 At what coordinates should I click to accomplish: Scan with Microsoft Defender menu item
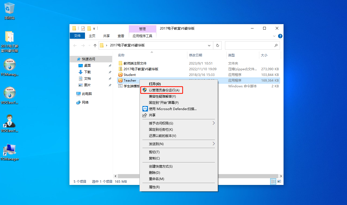(178, 109)
